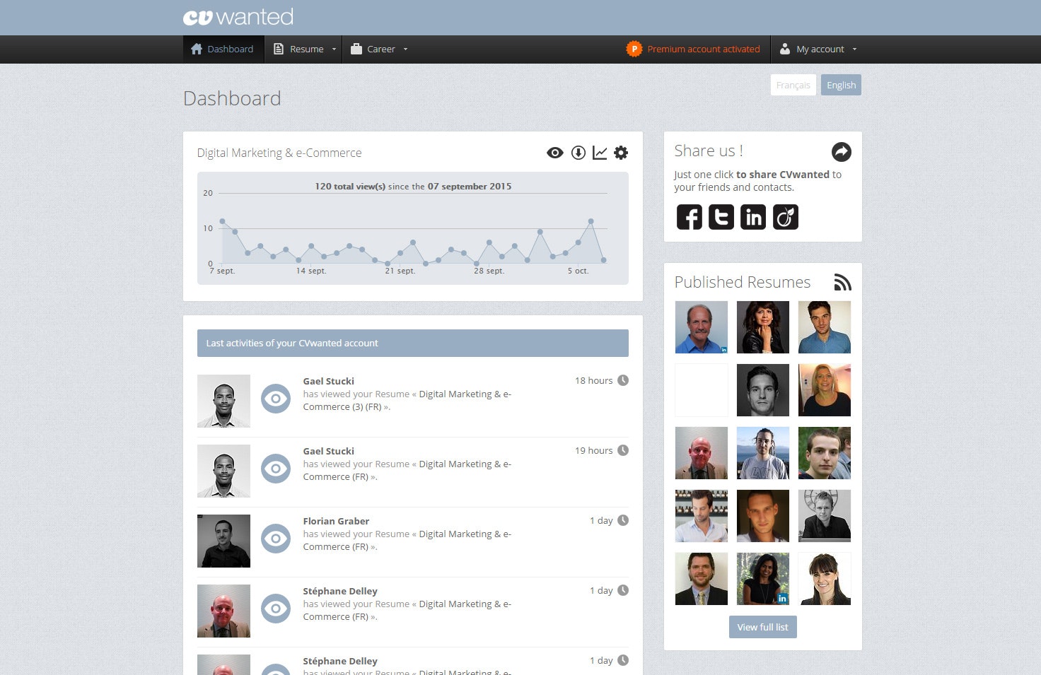The height and width of the screenshot is (675, 1041).
Task: Switch language to Français
Action: [x=793, y=85]
